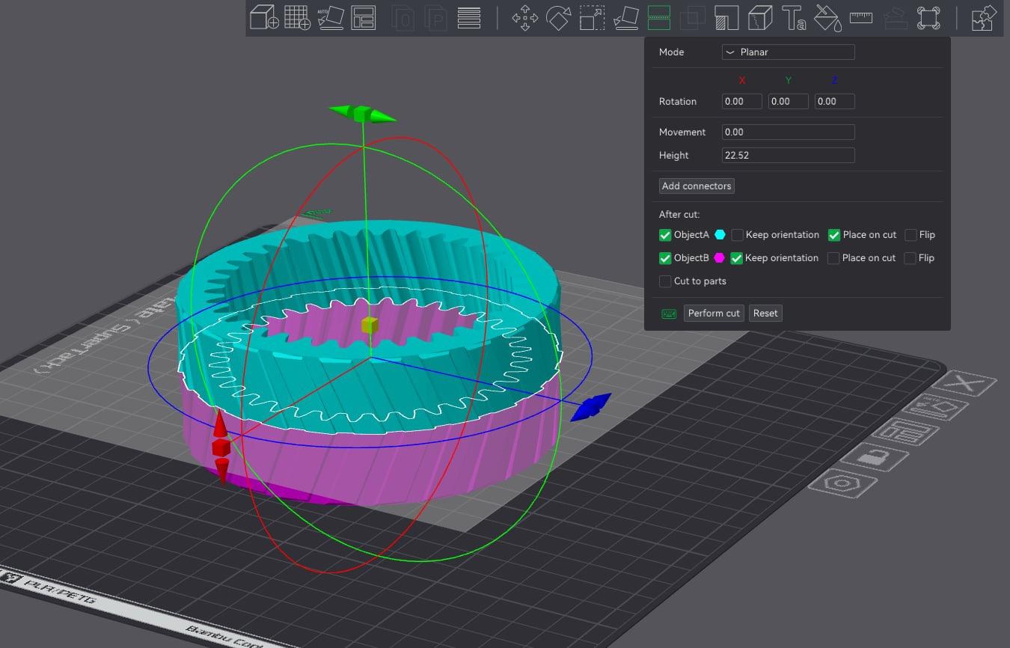
Task: Open the Support painting tool
Action: [726, 17]
